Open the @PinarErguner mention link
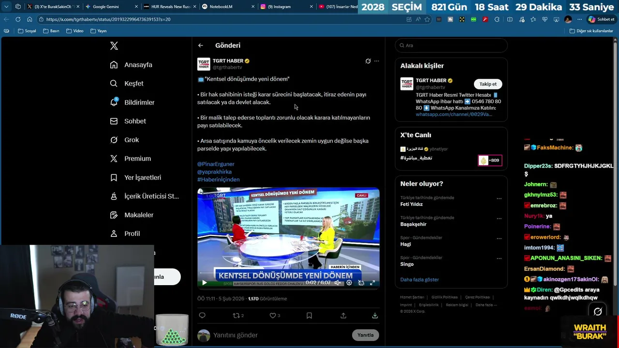 click(216, 164)
